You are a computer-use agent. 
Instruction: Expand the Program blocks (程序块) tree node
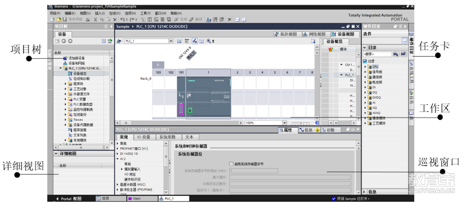point(66,84)
